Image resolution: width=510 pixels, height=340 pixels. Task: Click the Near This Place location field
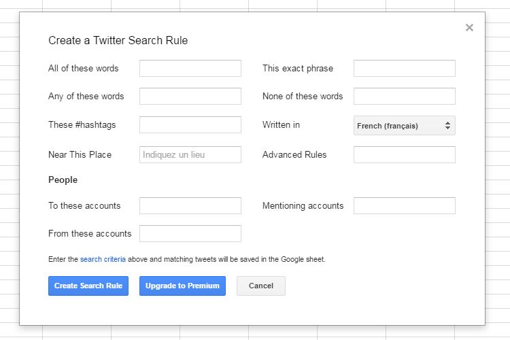(190, 154)
